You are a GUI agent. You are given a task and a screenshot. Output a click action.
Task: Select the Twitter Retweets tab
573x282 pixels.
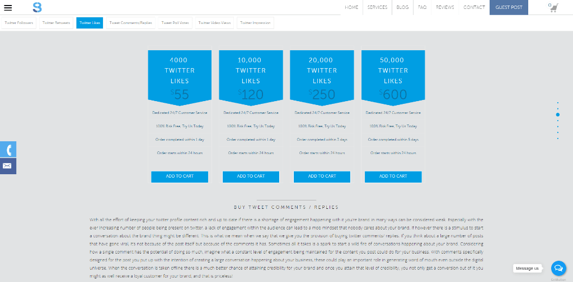click(x=57, y=23)
